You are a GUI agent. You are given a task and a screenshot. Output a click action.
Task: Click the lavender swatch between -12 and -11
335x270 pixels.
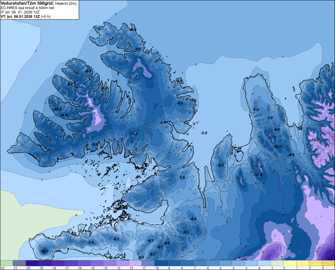pos(135,263)
